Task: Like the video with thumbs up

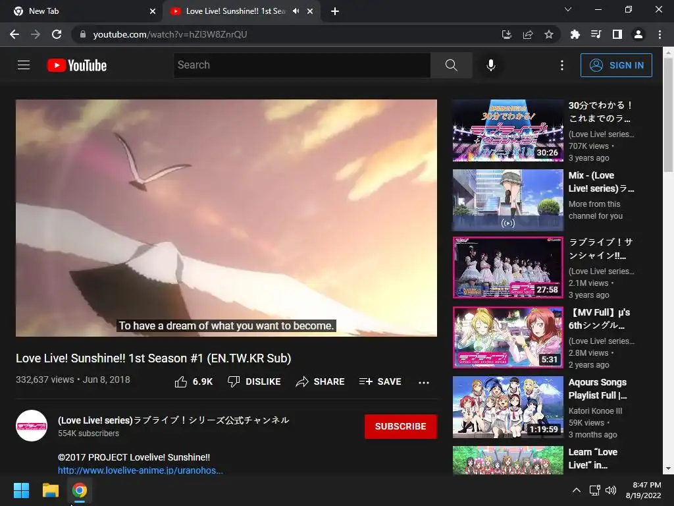Action: coord(194,381)
